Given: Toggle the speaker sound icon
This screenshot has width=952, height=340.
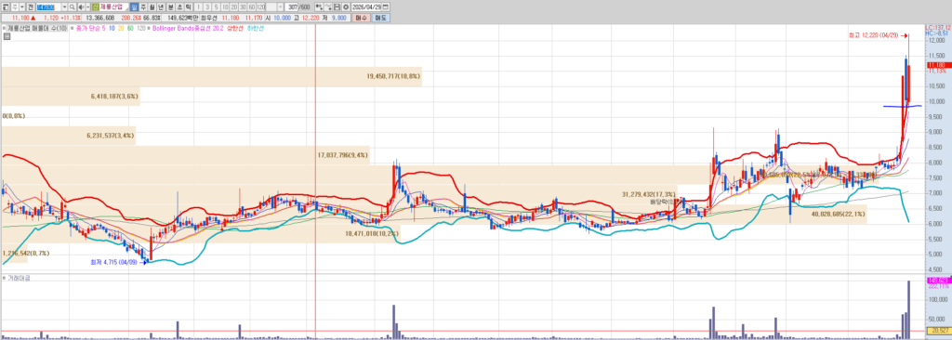Looking at the screenshot, I should (x=81, y=7).
